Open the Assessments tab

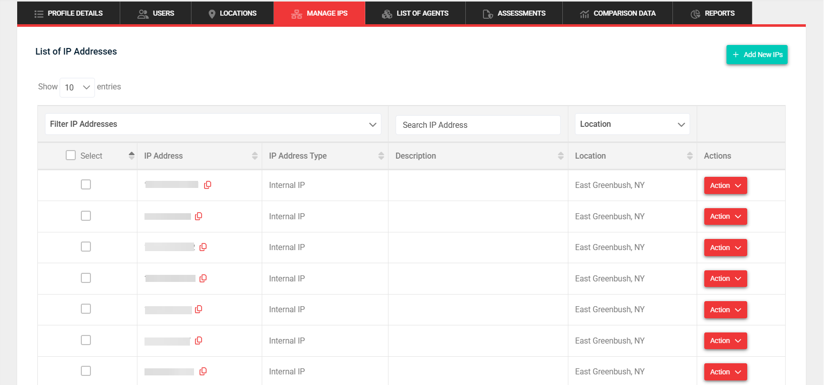pos(514,13)
